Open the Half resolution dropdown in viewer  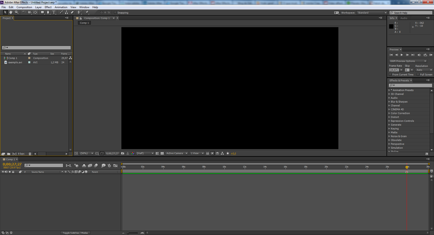click(x=145, y=154)
